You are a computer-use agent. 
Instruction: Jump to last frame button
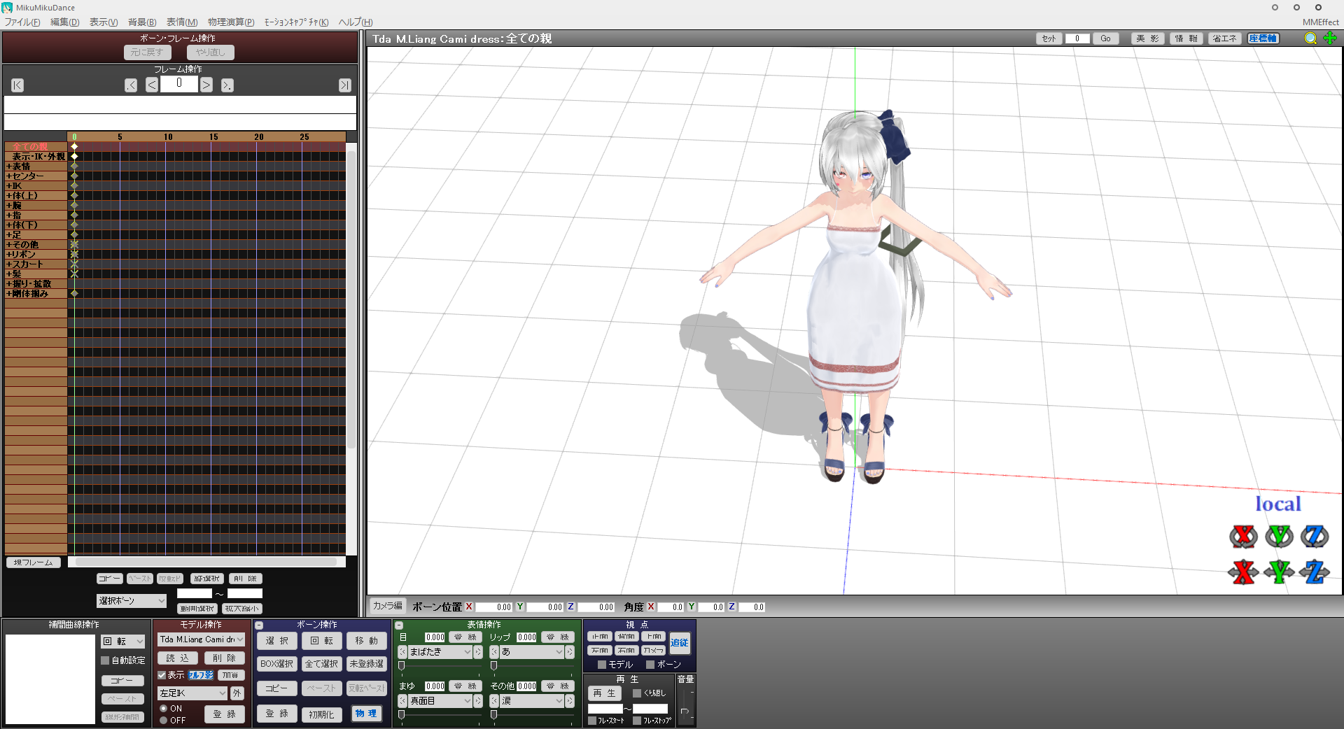click(x=345, y=85)
